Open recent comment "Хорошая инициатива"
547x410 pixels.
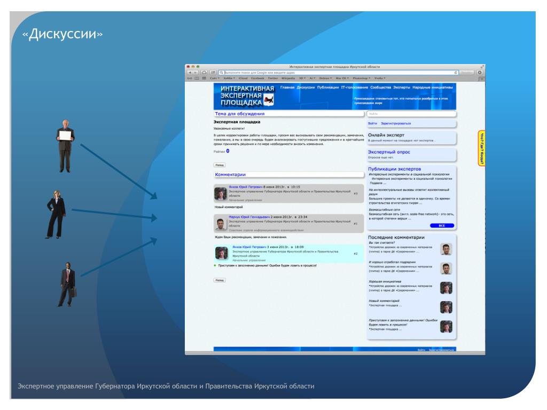coord(385,281)
